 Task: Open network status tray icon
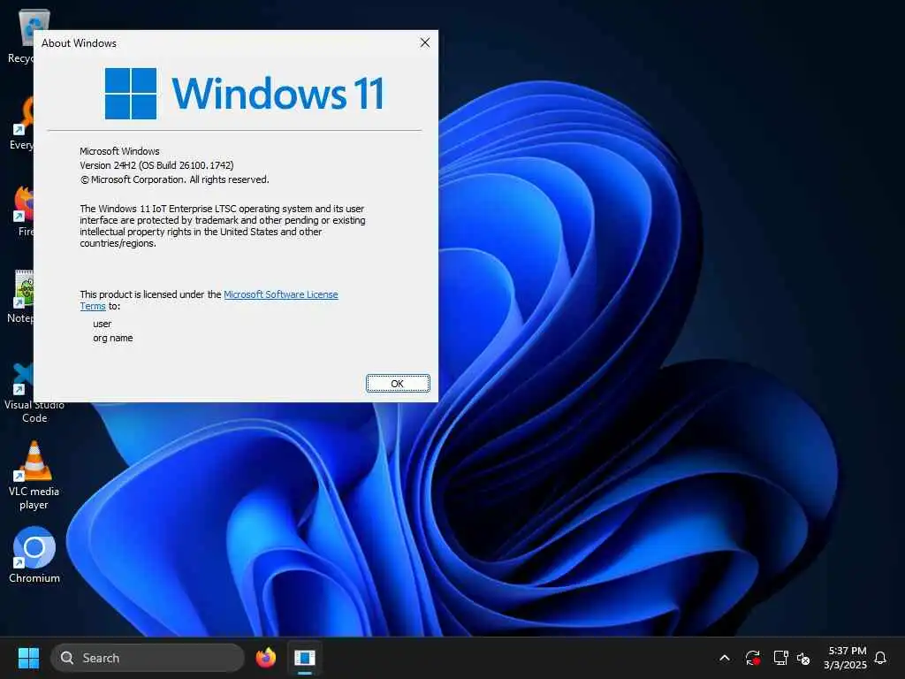tap(780, 658)
